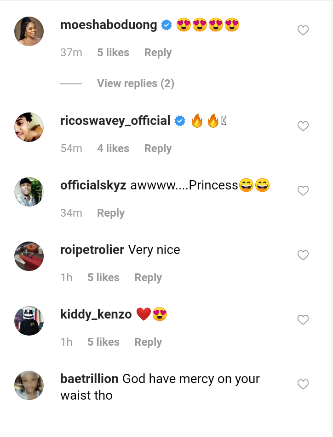This screenshot has width=333, height=437.
Task: Open ricoswavey_official's avatar
Action: pos(29,127)
